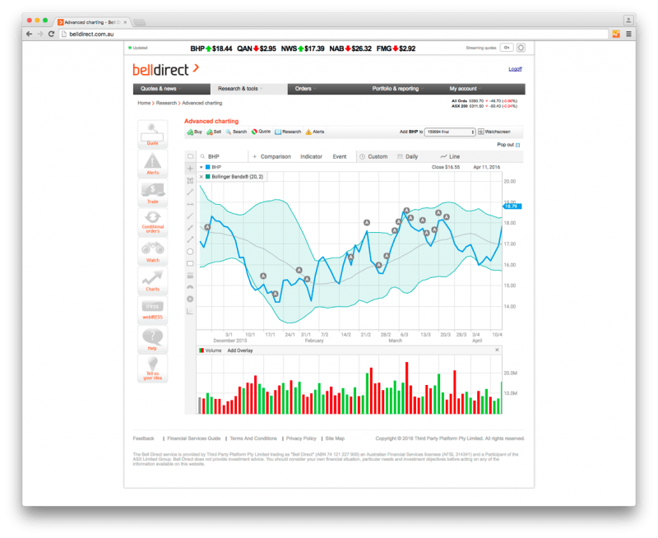The image size is (658, 538).
Task: Select the arc drawing tool
Action: click(x=190, y=287)
